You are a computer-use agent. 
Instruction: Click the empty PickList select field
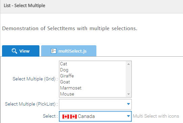click(95, 104)
